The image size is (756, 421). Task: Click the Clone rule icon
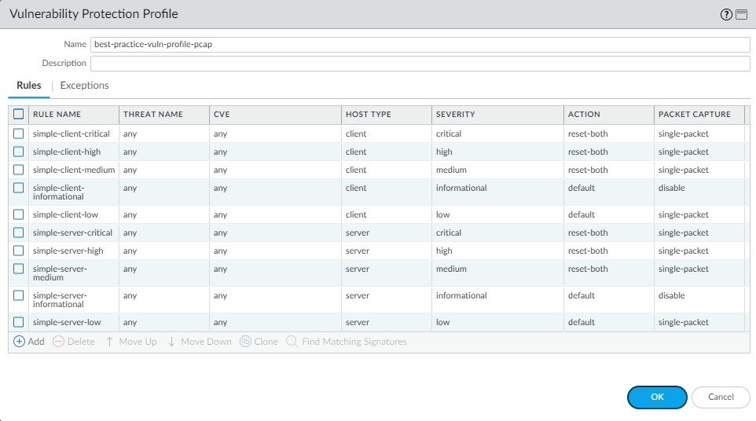pyautogui.click(x=245, y=342)
